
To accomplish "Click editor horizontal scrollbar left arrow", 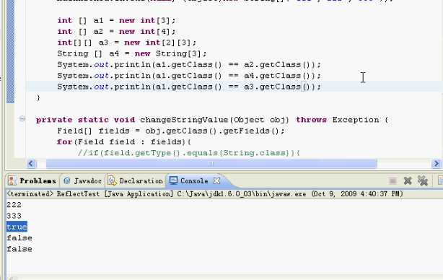I will pyautogui.click(x=31, y=164).
